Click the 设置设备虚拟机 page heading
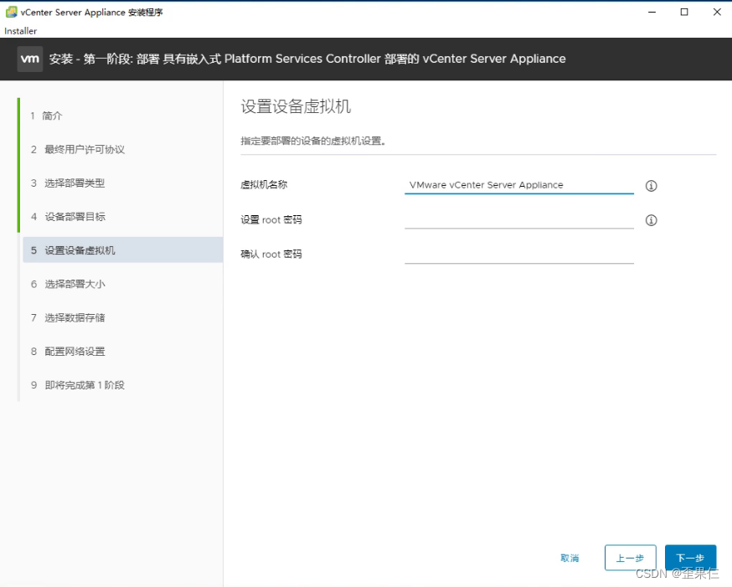732x587 pixels. pyautogui.click(x=296, y=106)
